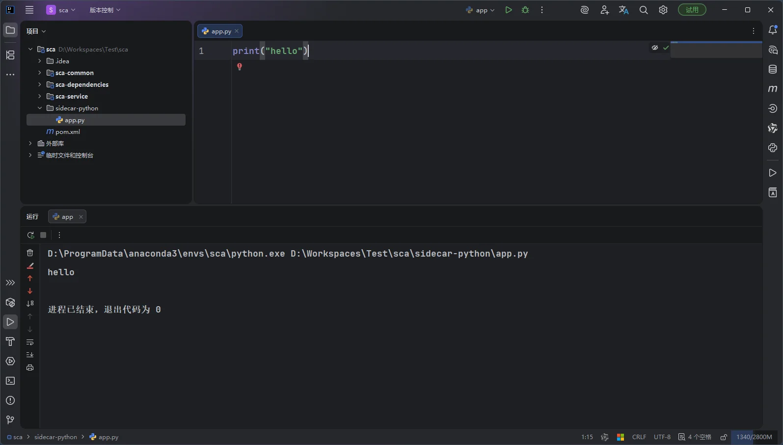Clear the run console with trash icon
The image size is (783, 445).
tap(30, 253)
